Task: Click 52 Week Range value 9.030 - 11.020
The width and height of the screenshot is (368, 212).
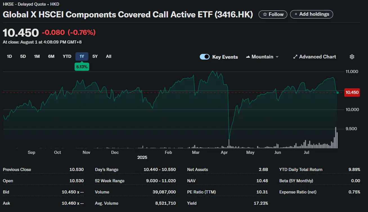Action: pyautogui.click(x=161, y=181)
